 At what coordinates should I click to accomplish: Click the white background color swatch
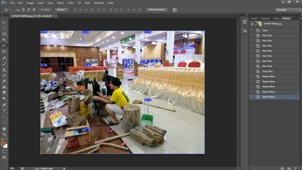coord(6,146)
